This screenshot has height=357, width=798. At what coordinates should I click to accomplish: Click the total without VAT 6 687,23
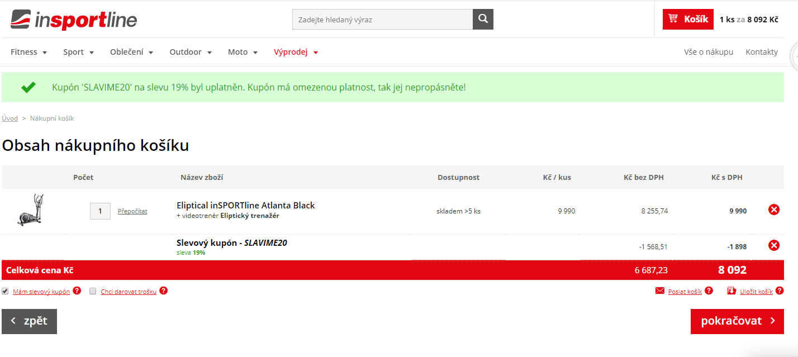click(x=651, y=270)
